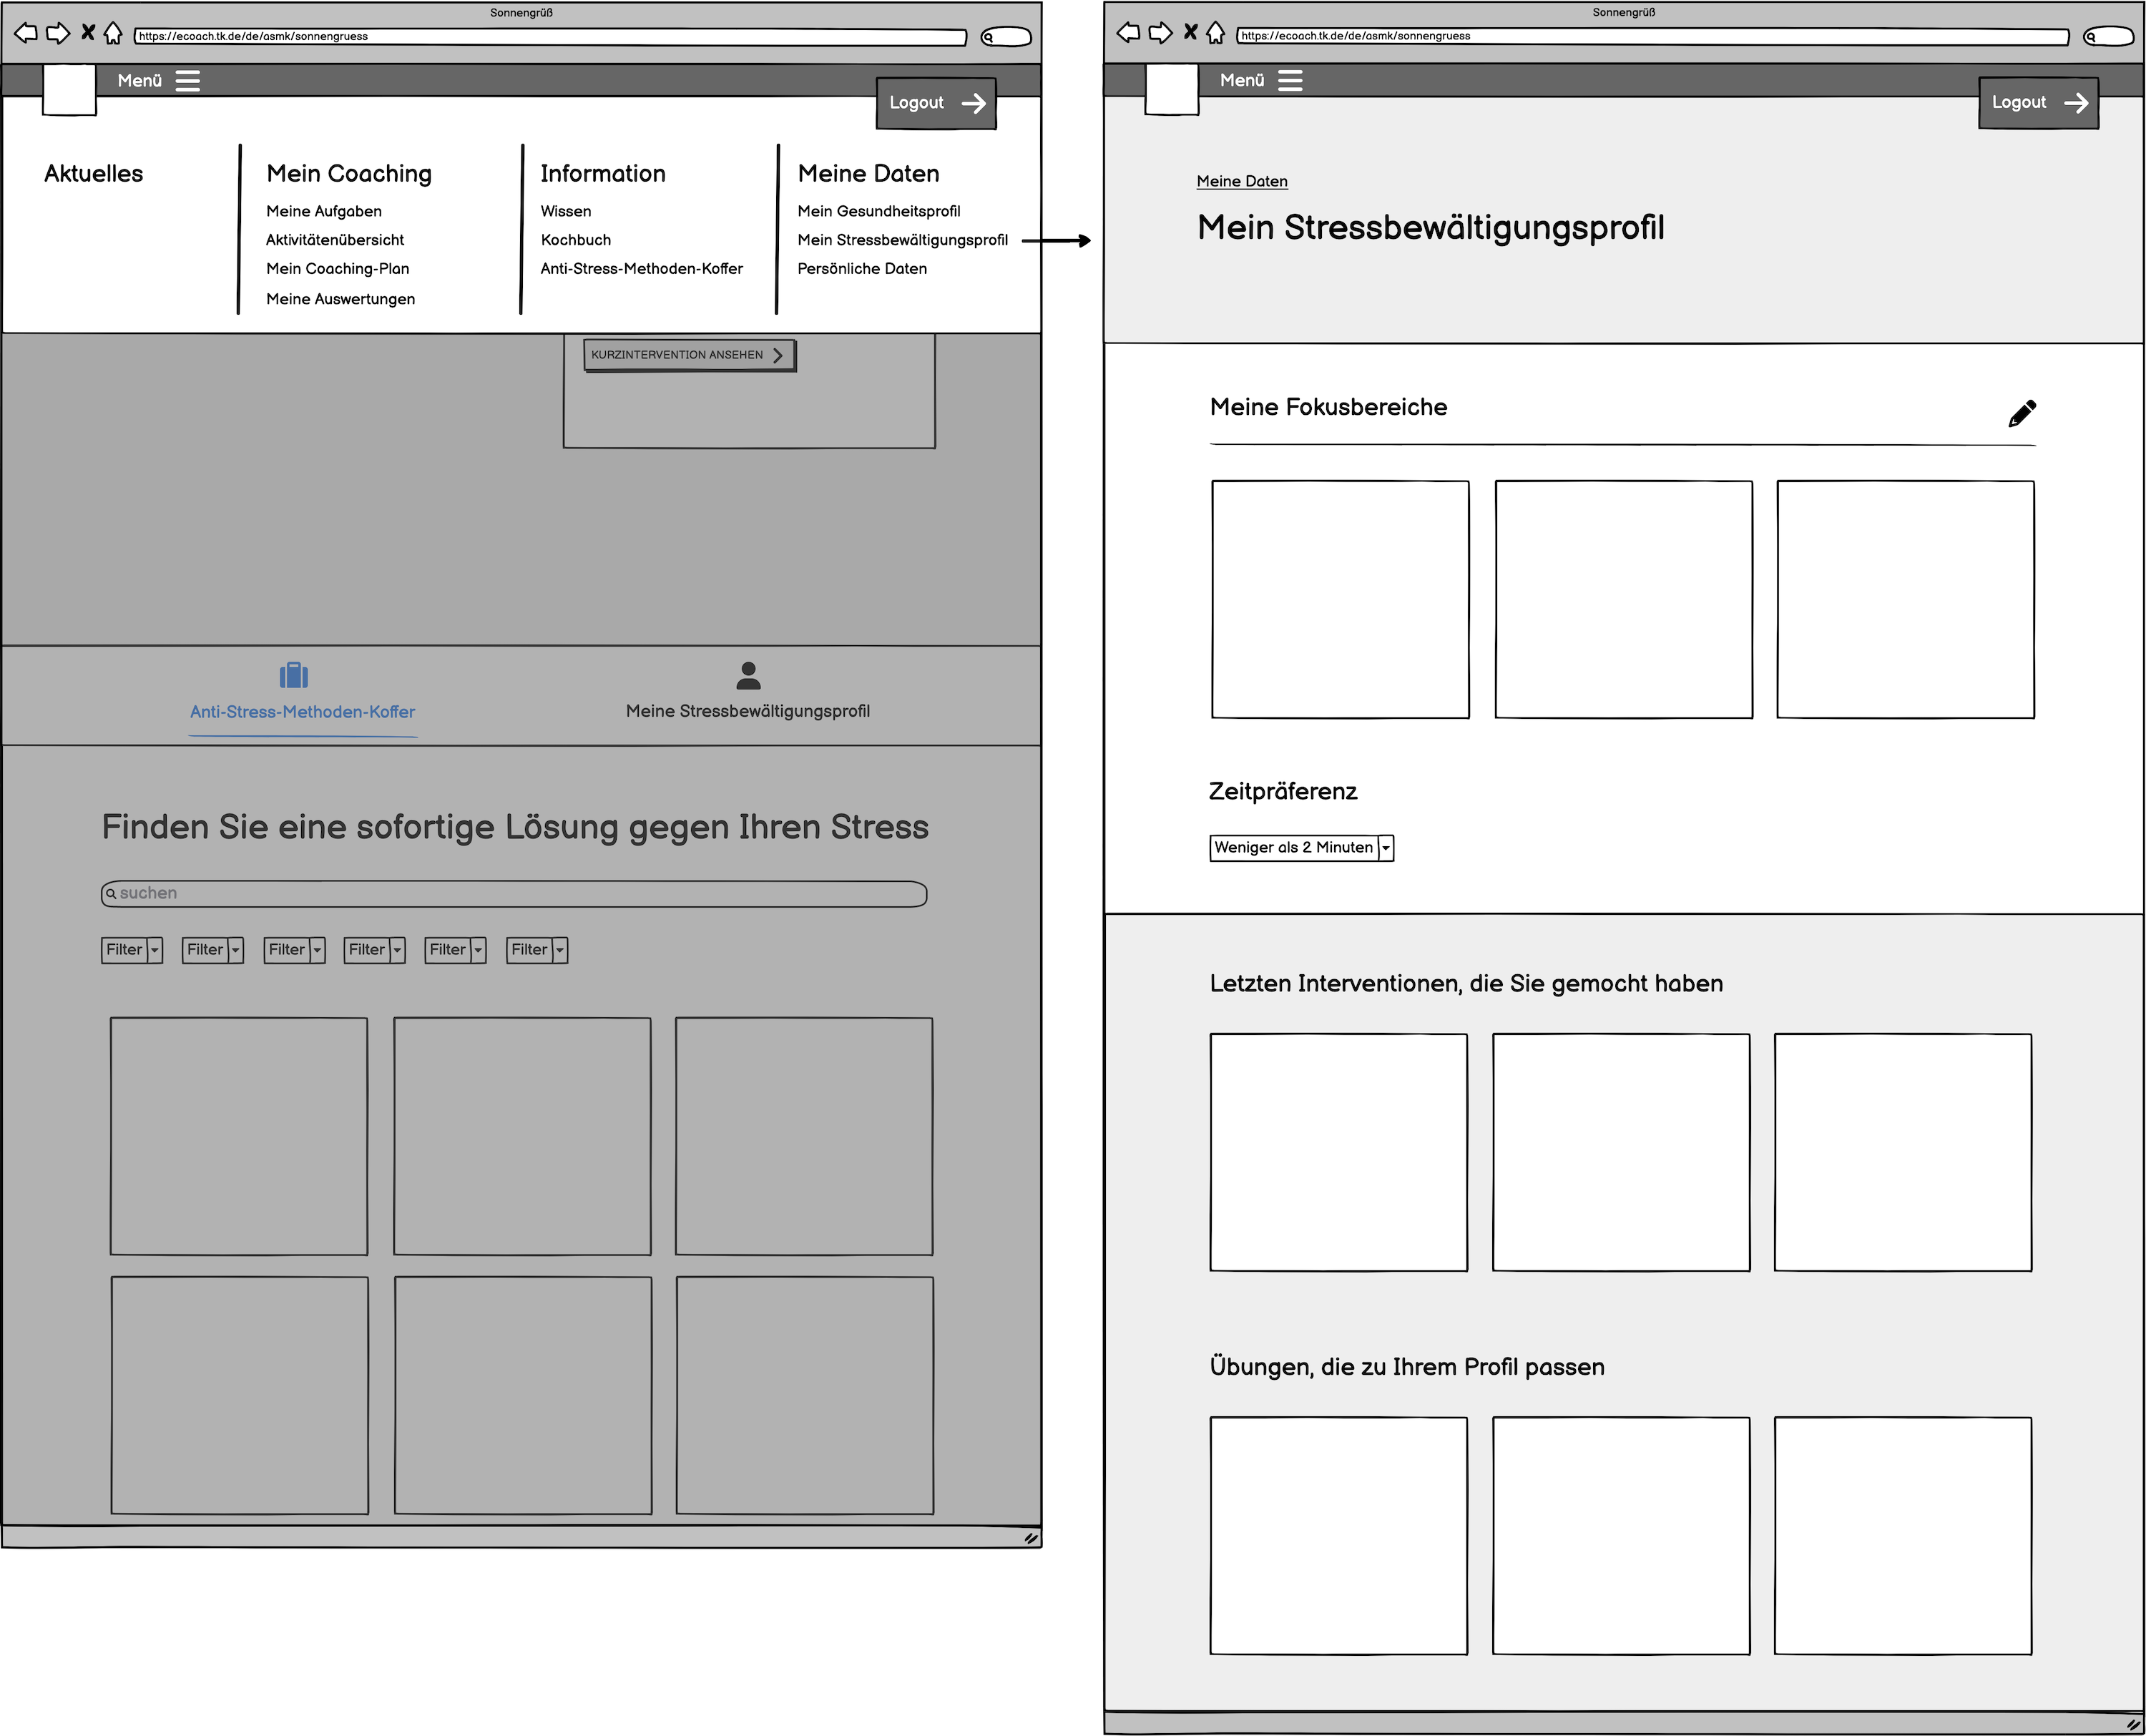Viewport: 2146px width, 1736px height.
Task: Click the hamburger Menü icon in left window
Action: 188,80
